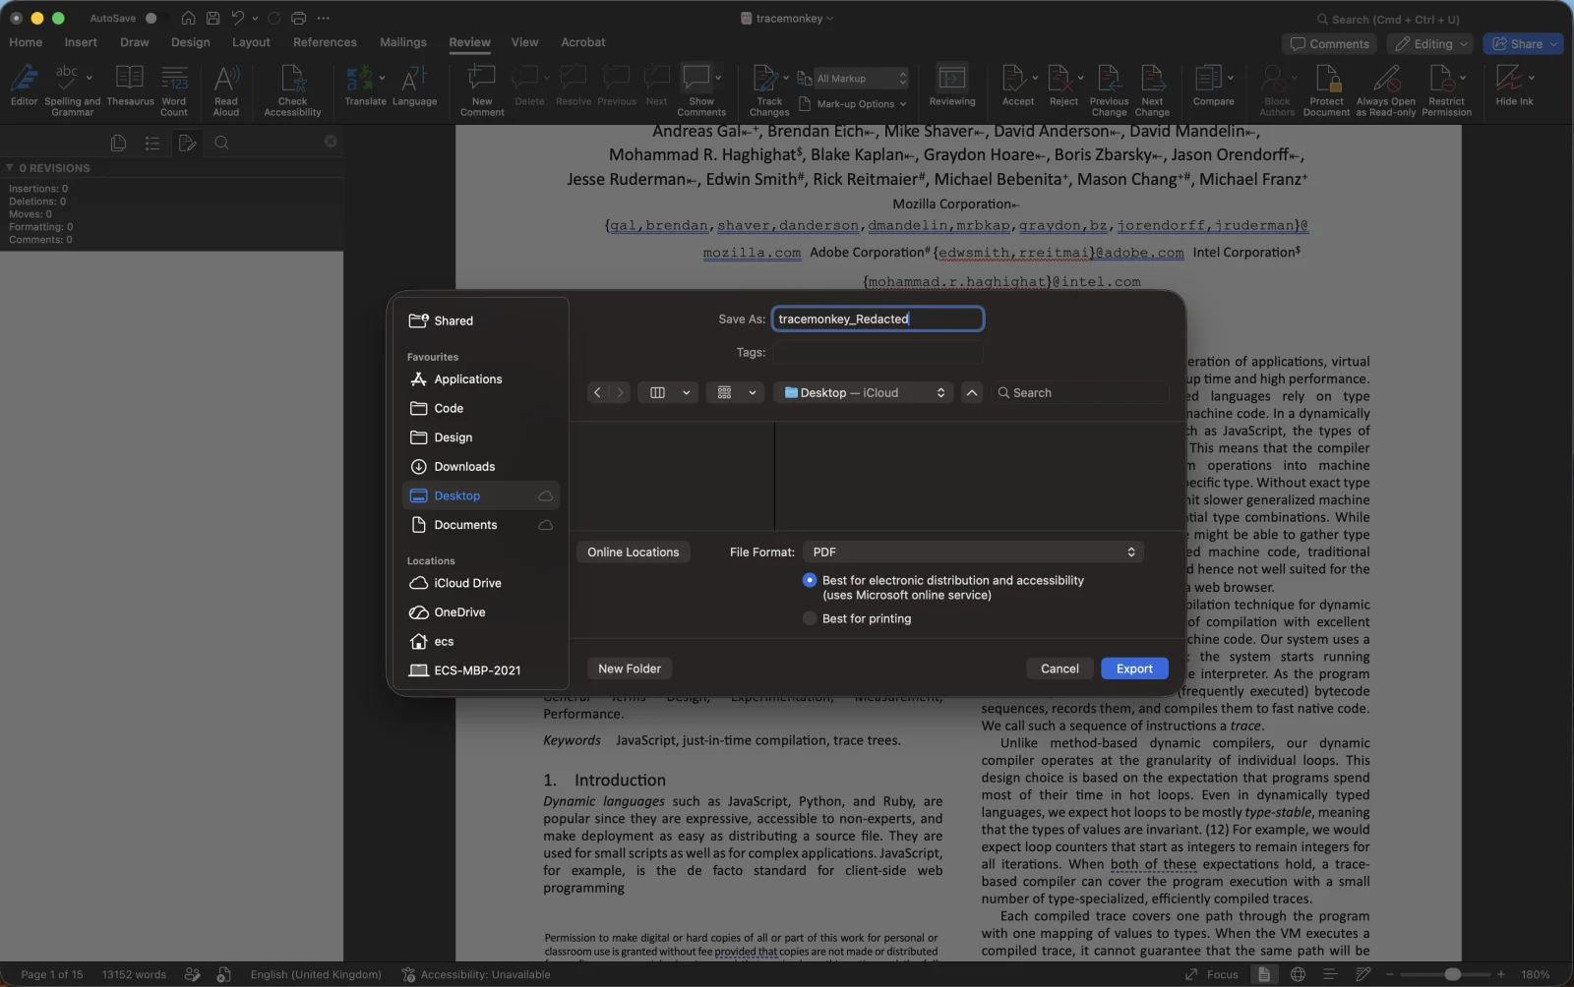Select iCloud Drive in dialog sidebar
Viewport: 1574px width, 987px height.
pos(480,583)
